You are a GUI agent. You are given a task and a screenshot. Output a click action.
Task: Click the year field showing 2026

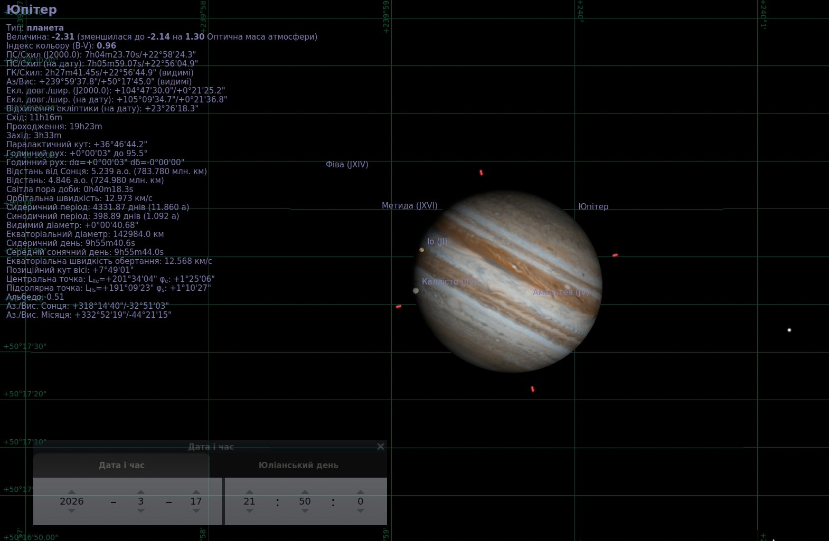(72, 501)
